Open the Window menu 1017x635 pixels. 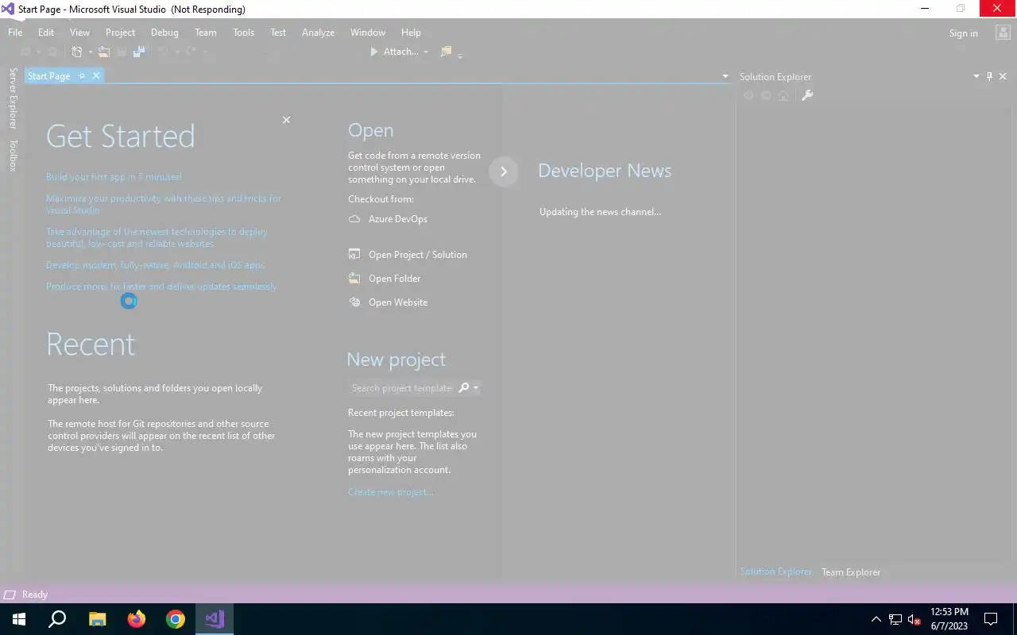coord(368,33)
